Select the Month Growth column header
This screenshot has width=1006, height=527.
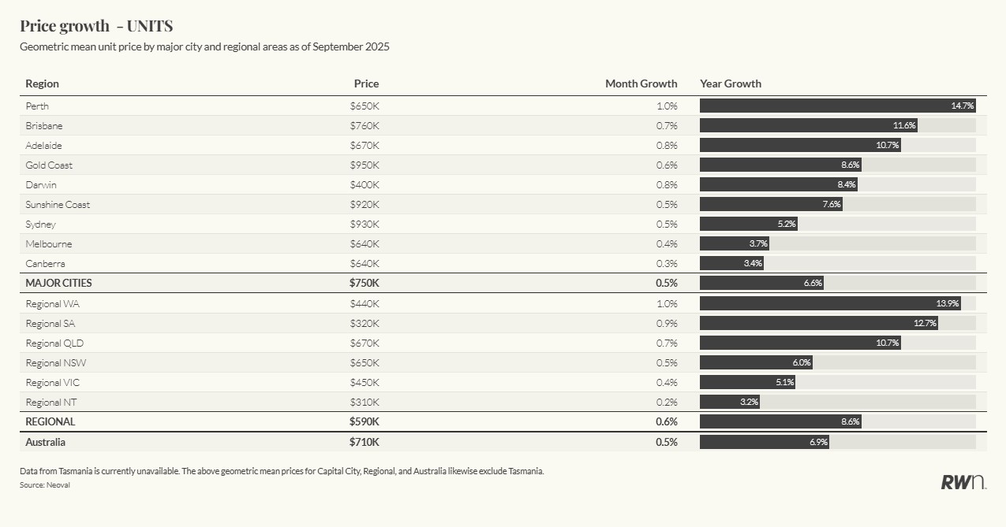[641, 84]
